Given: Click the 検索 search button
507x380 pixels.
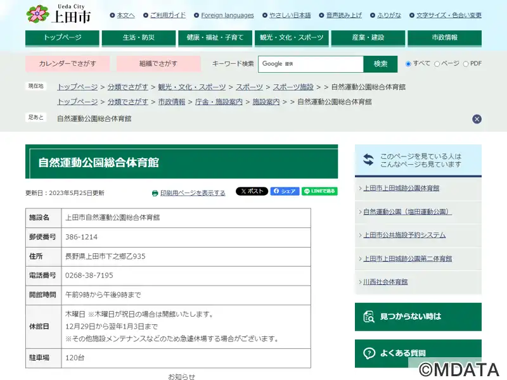Looking at the screenshot, I should [x=380, y=64].
